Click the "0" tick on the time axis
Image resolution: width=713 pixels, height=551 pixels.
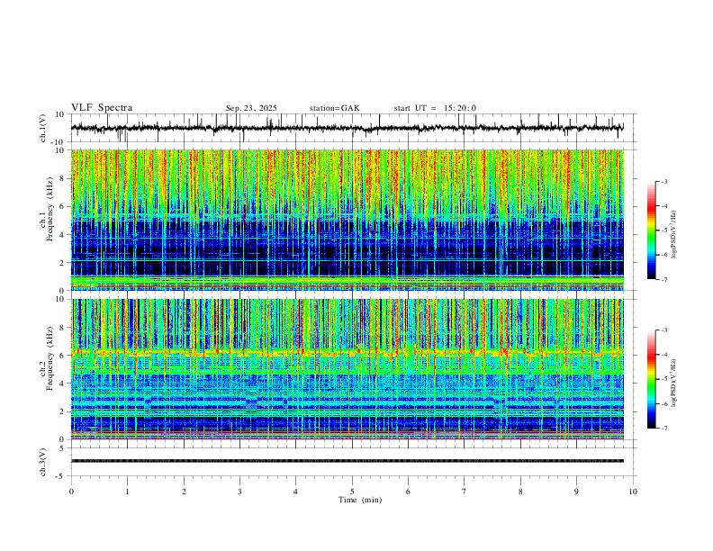pos(71,492)
